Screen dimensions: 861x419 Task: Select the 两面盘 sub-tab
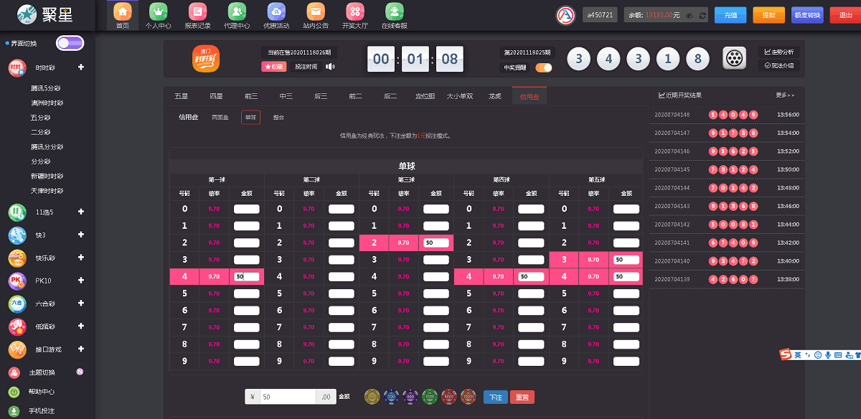(x=220, y=117)
